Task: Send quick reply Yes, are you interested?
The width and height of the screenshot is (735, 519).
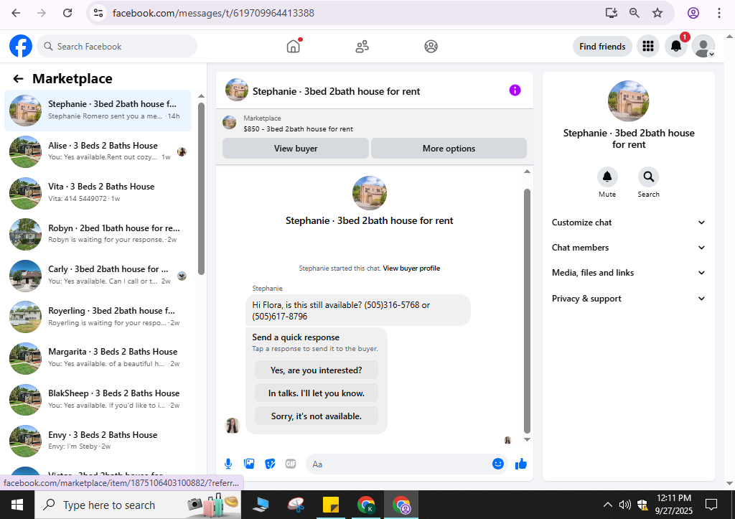Action: pyautogui.click(x=317, y=370)
